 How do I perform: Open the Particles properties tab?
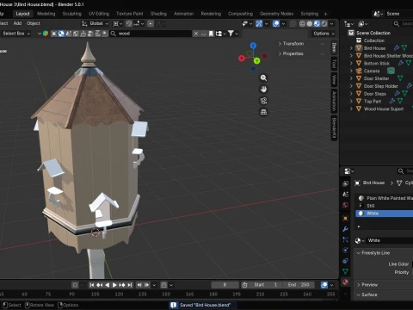point(345,239)
